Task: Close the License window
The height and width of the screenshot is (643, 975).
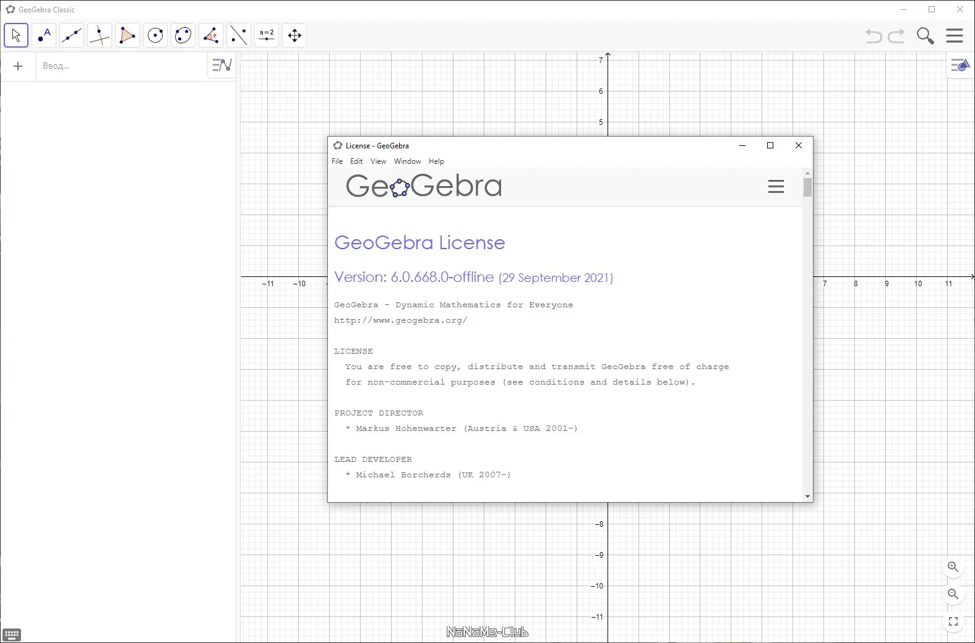Action: (799, 145)
